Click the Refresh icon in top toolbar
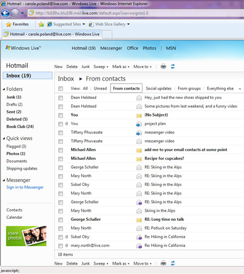Image resolution: width=244 pixels, height=274 pixels. coord(173,67)
